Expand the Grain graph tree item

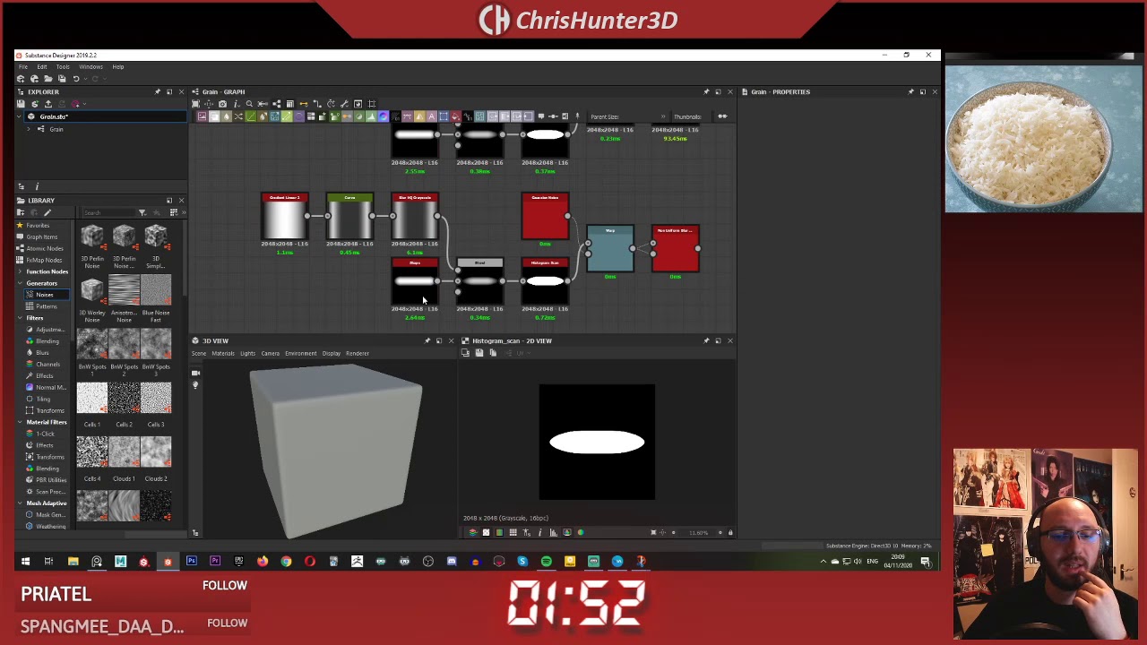click(29, 129)
